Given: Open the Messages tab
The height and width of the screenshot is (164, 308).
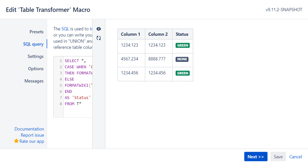Looking at the screenshot, I should tap(34, 81).
